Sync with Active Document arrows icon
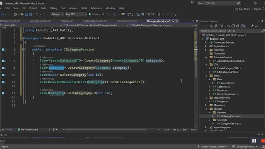The height and width of the screenshot is (149, 265). point(229,26)
